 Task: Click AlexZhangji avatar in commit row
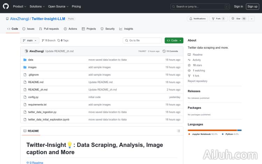26,51
